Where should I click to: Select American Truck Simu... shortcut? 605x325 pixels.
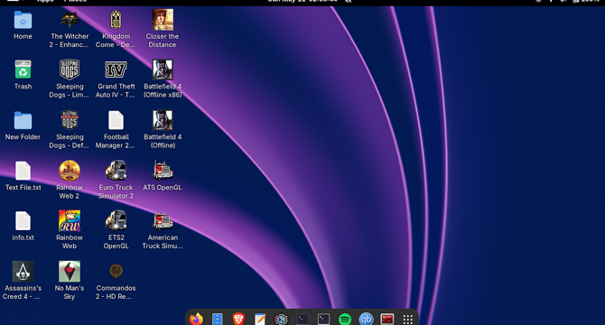163,221
